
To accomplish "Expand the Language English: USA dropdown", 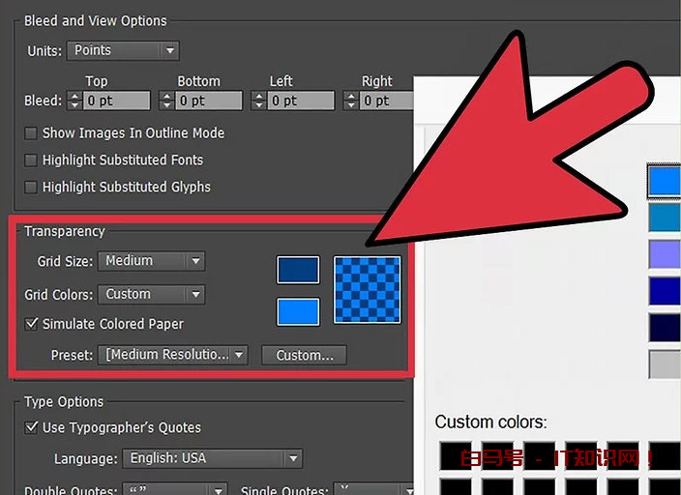I will 212,458.
